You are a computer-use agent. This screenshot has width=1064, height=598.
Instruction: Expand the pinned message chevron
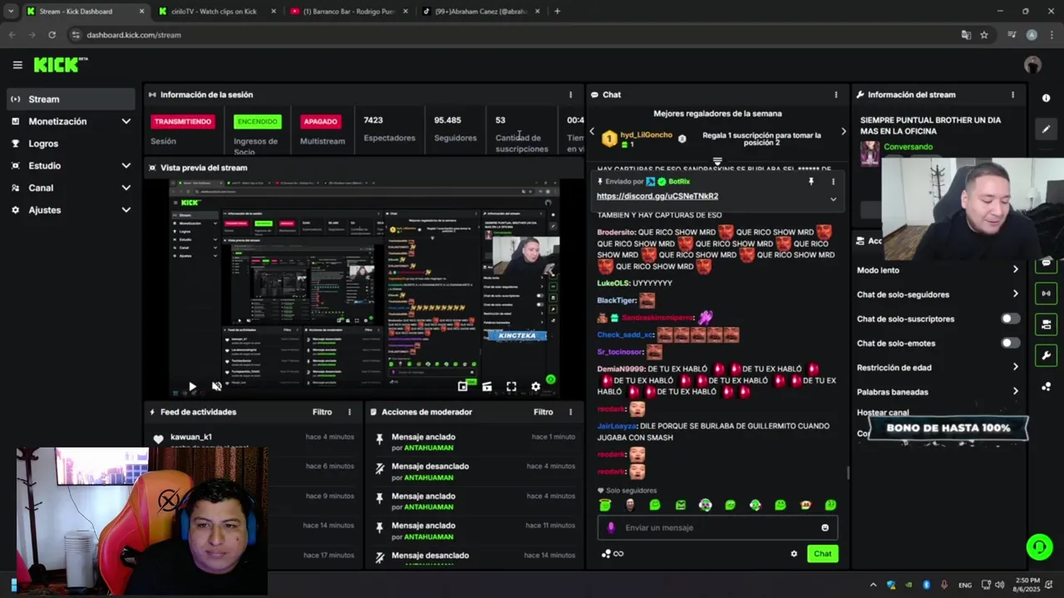[x=833, y=199]
